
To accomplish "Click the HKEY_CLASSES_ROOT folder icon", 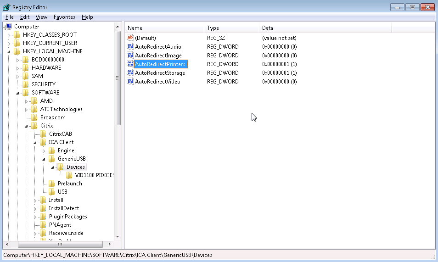I will tap(17, 35).
